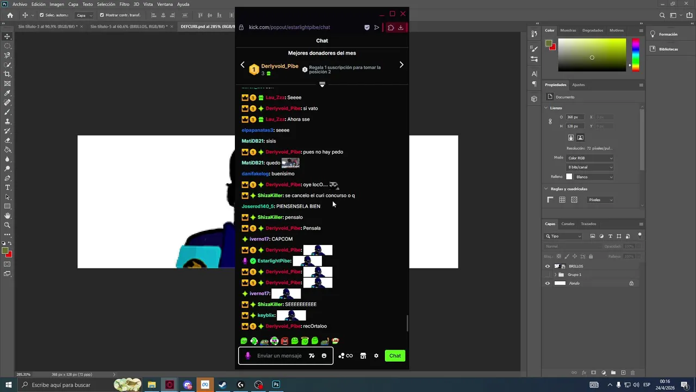Viewport: 696px width, 392px height.
Task: Open the Ventana menu
Action: (x=165, y=4)
